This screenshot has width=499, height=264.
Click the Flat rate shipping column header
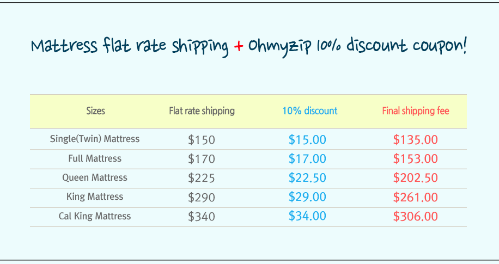202,111
